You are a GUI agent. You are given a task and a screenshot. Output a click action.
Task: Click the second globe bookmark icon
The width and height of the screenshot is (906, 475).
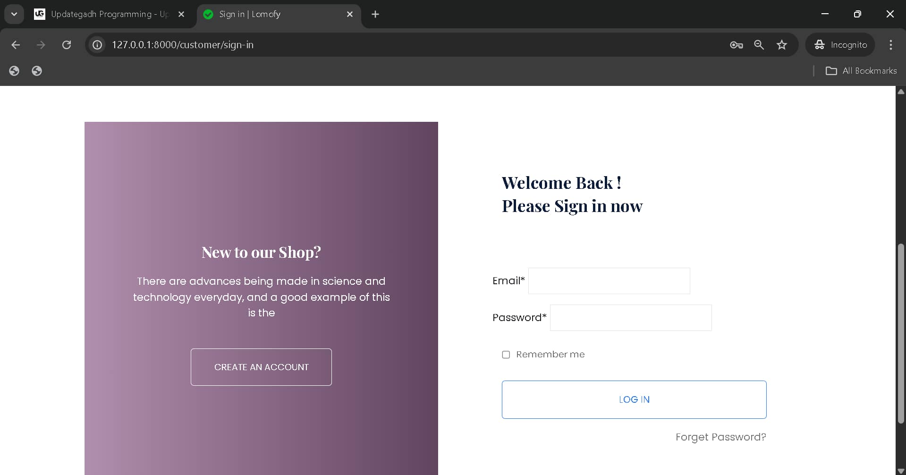pyautogui.click(x=37, y=71)
